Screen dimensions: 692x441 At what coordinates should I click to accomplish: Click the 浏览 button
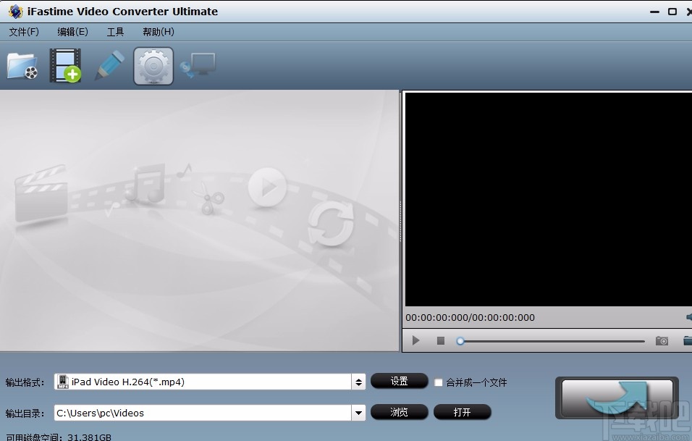coord(399,412)
